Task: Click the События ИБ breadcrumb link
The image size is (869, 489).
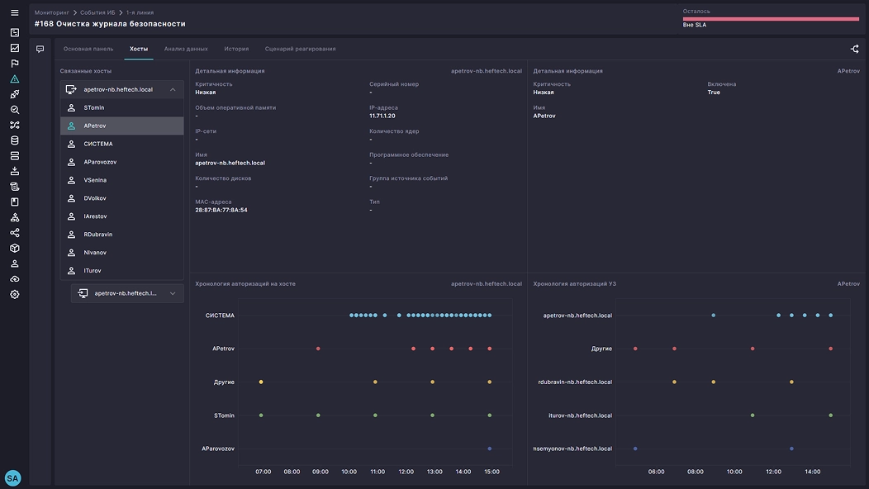Action: tap(97, 13)
